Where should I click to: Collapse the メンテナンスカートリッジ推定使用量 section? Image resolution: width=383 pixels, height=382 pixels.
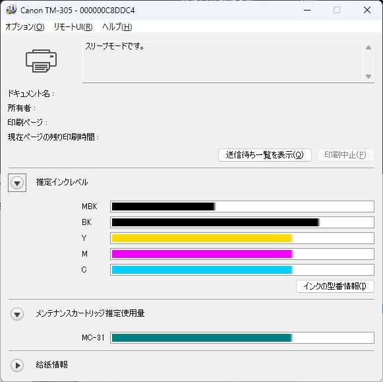(x=17, y=314)
